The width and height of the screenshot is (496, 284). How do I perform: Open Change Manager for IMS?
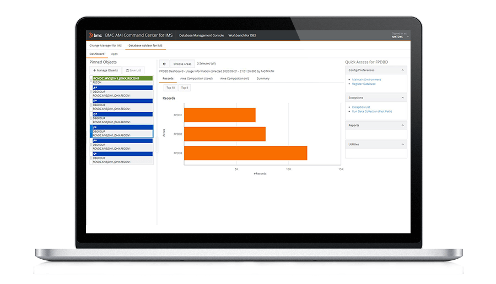point(106,45)
